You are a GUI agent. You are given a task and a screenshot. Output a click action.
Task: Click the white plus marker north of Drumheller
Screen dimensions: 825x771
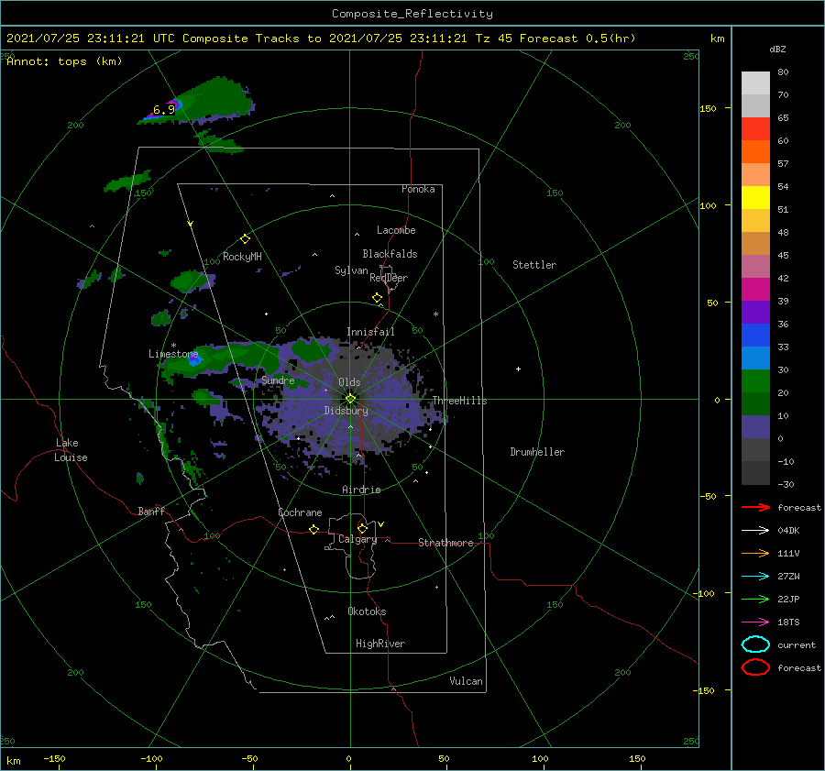point(518,369)
